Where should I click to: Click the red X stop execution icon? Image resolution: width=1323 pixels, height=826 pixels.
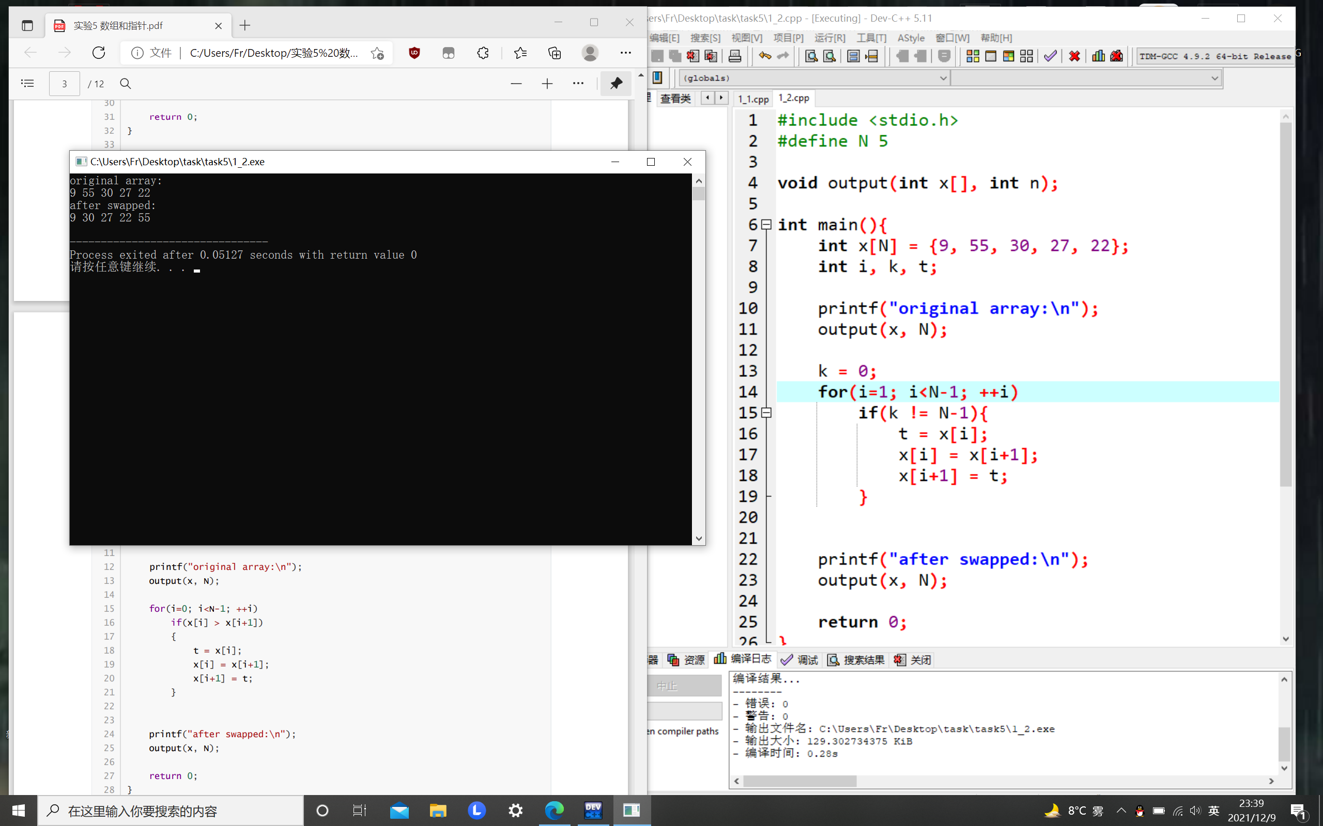tap(1074, 56)
